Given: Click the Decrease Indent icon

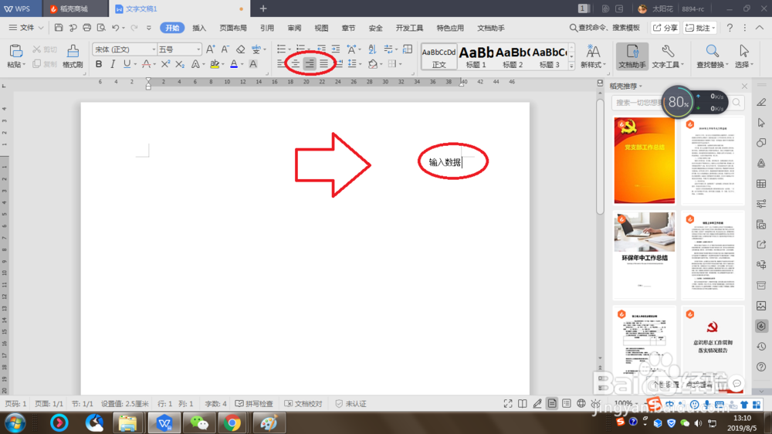Looking at the screenshot, I should click(321, 49).
